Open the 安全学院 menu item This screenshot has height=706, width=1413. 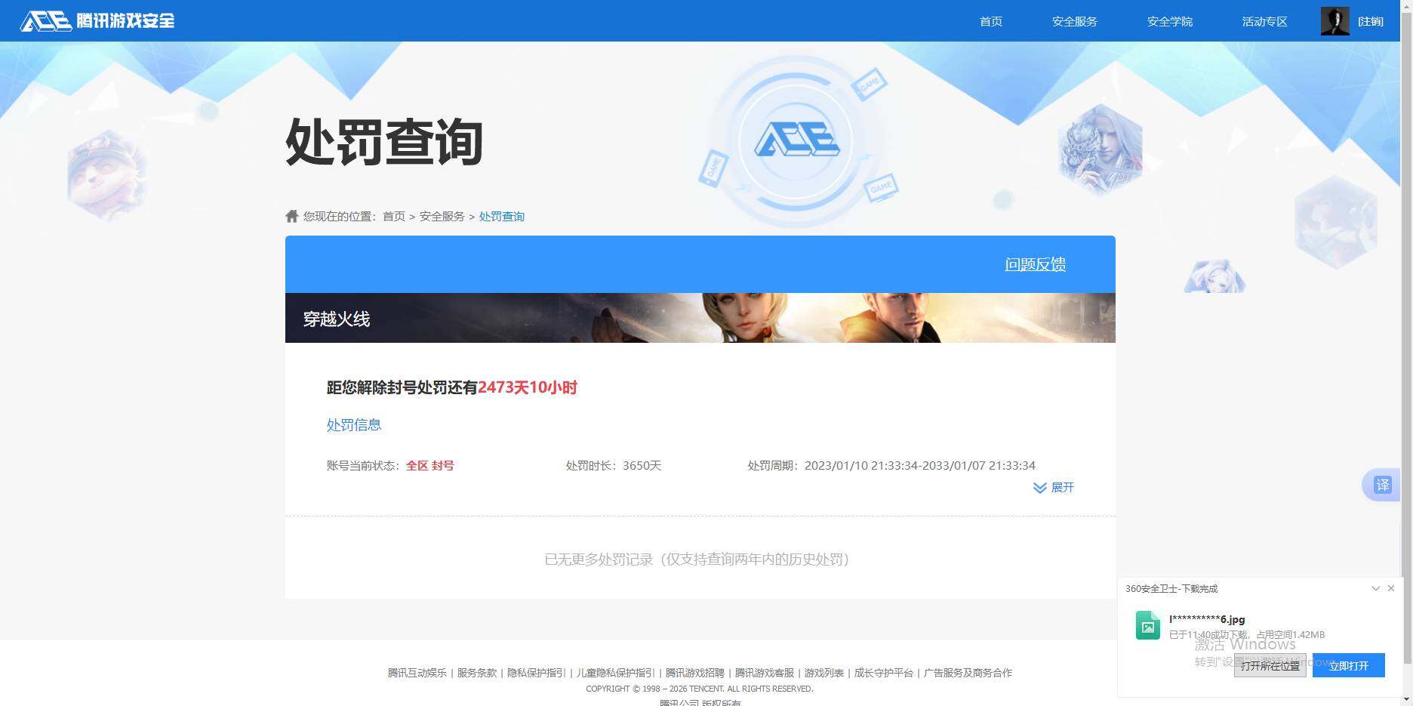(1169, 21)
